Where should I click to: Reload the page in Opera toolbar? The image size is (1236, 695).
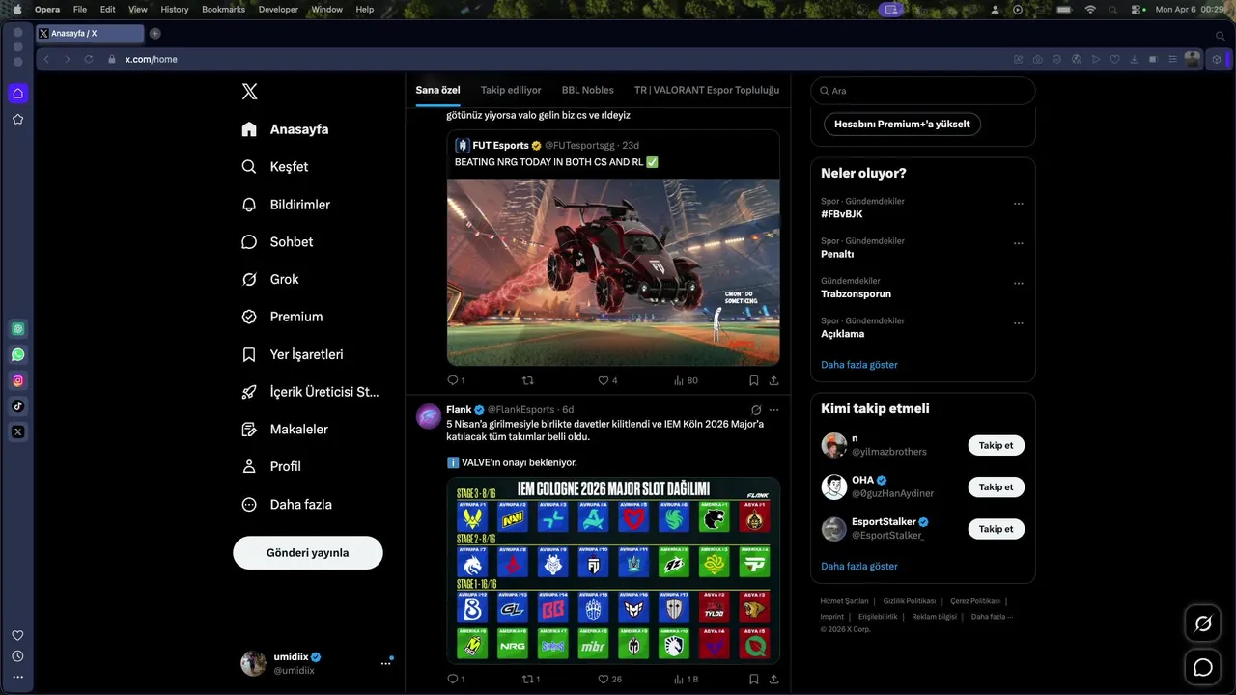[x=89, y=59]
